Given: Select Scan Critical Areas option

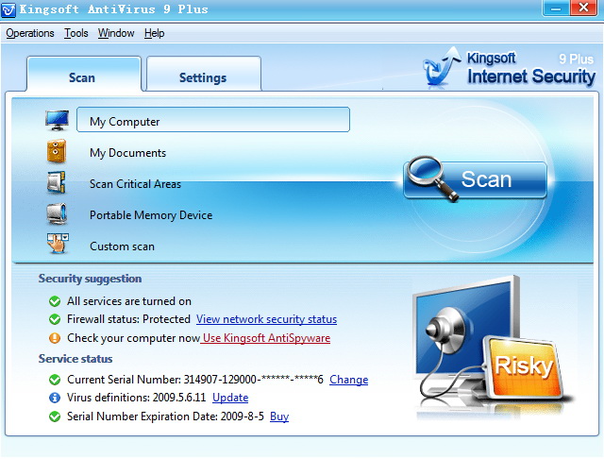Looking at the screenshot, I should (x=135, y=184).
